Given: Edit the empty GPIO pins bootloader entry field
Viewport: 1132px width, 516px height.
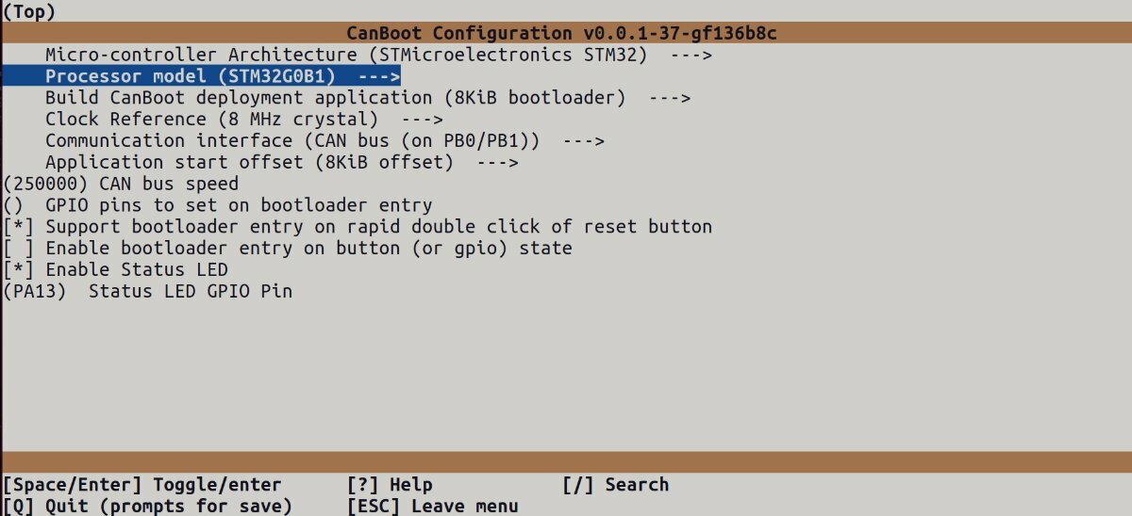Looking at the screenshot, I should click(217, 205).
